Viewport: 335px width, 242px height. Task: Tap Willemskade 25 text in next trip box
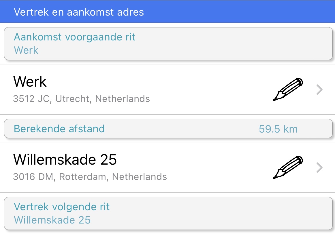(52, 220)
